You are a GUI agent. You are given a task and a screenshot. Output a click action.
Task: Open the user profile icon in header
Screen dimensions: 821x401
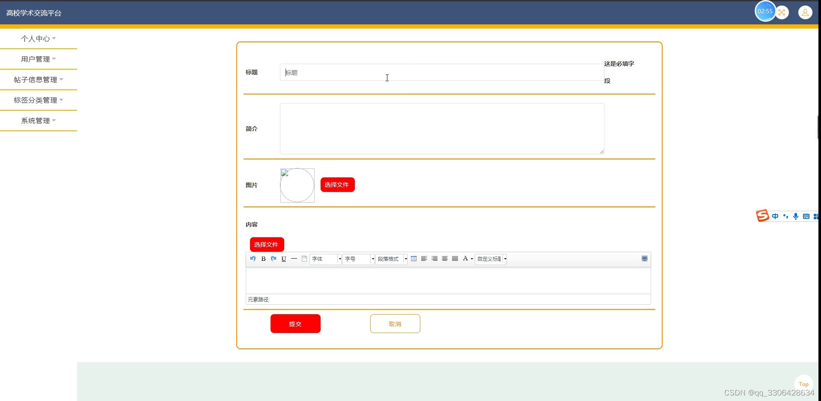805,12
